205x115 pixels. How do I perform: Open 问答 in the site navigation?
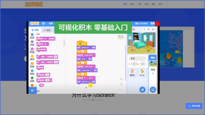coord(146,4)
